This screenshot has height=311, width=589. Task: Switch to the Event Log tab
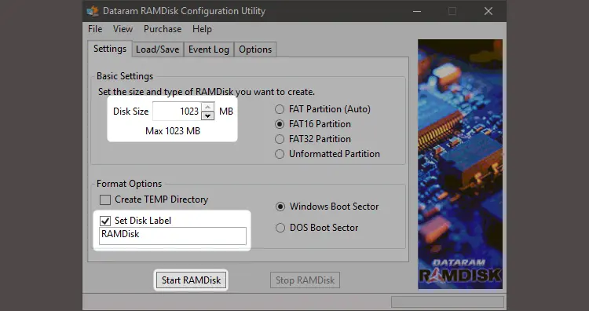pyautogui.click(x=208, y=49)
